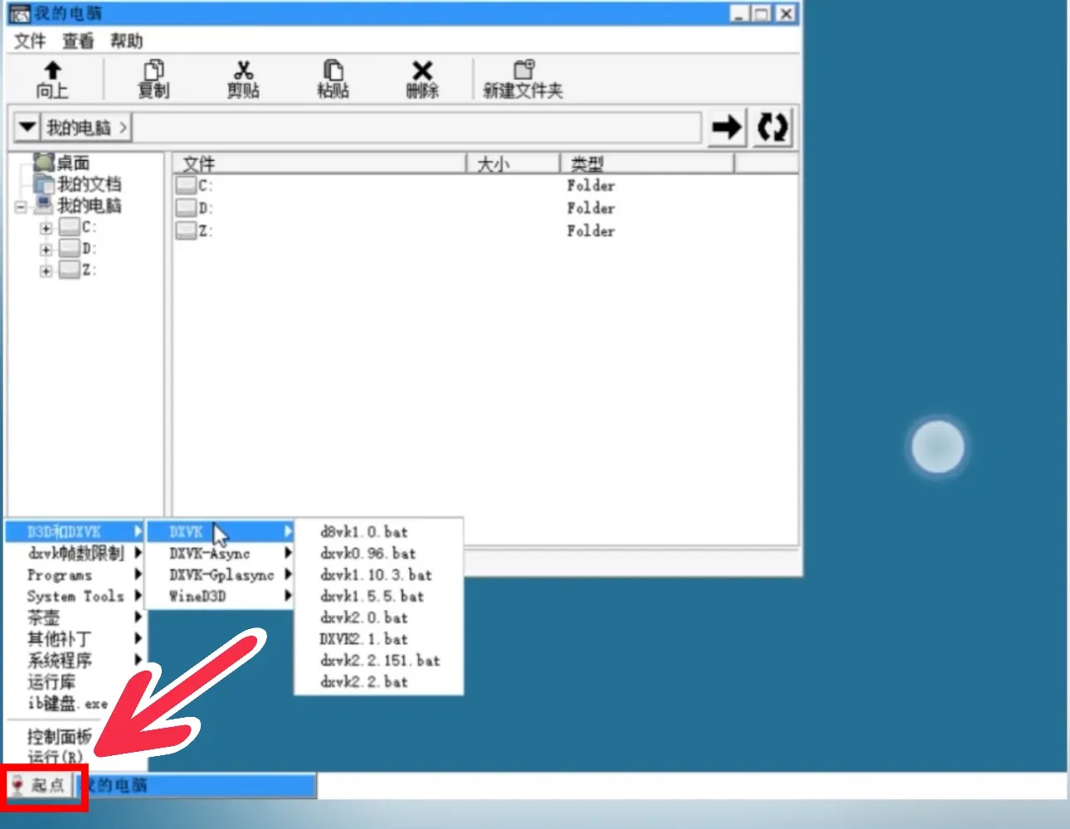Open the WineD3D submenu
This screenshot has height=829, width=1070.
click(221, 596)
